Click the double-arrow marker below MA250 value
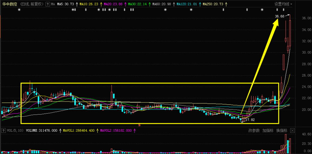Screen dimensions: 312x154 click(223, 10)
